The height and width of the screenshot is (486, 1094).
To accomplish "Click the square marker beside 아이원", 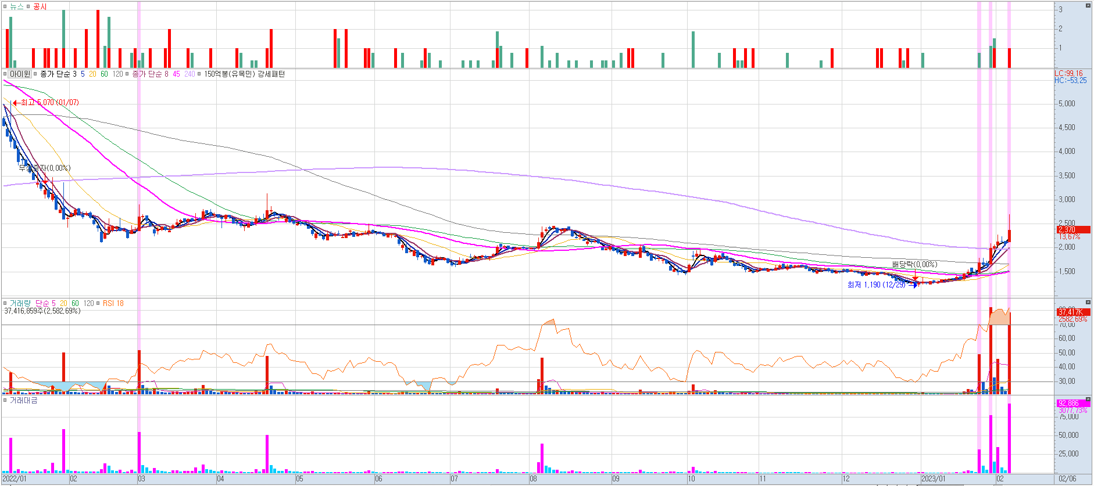I will (x=5, y=74).
